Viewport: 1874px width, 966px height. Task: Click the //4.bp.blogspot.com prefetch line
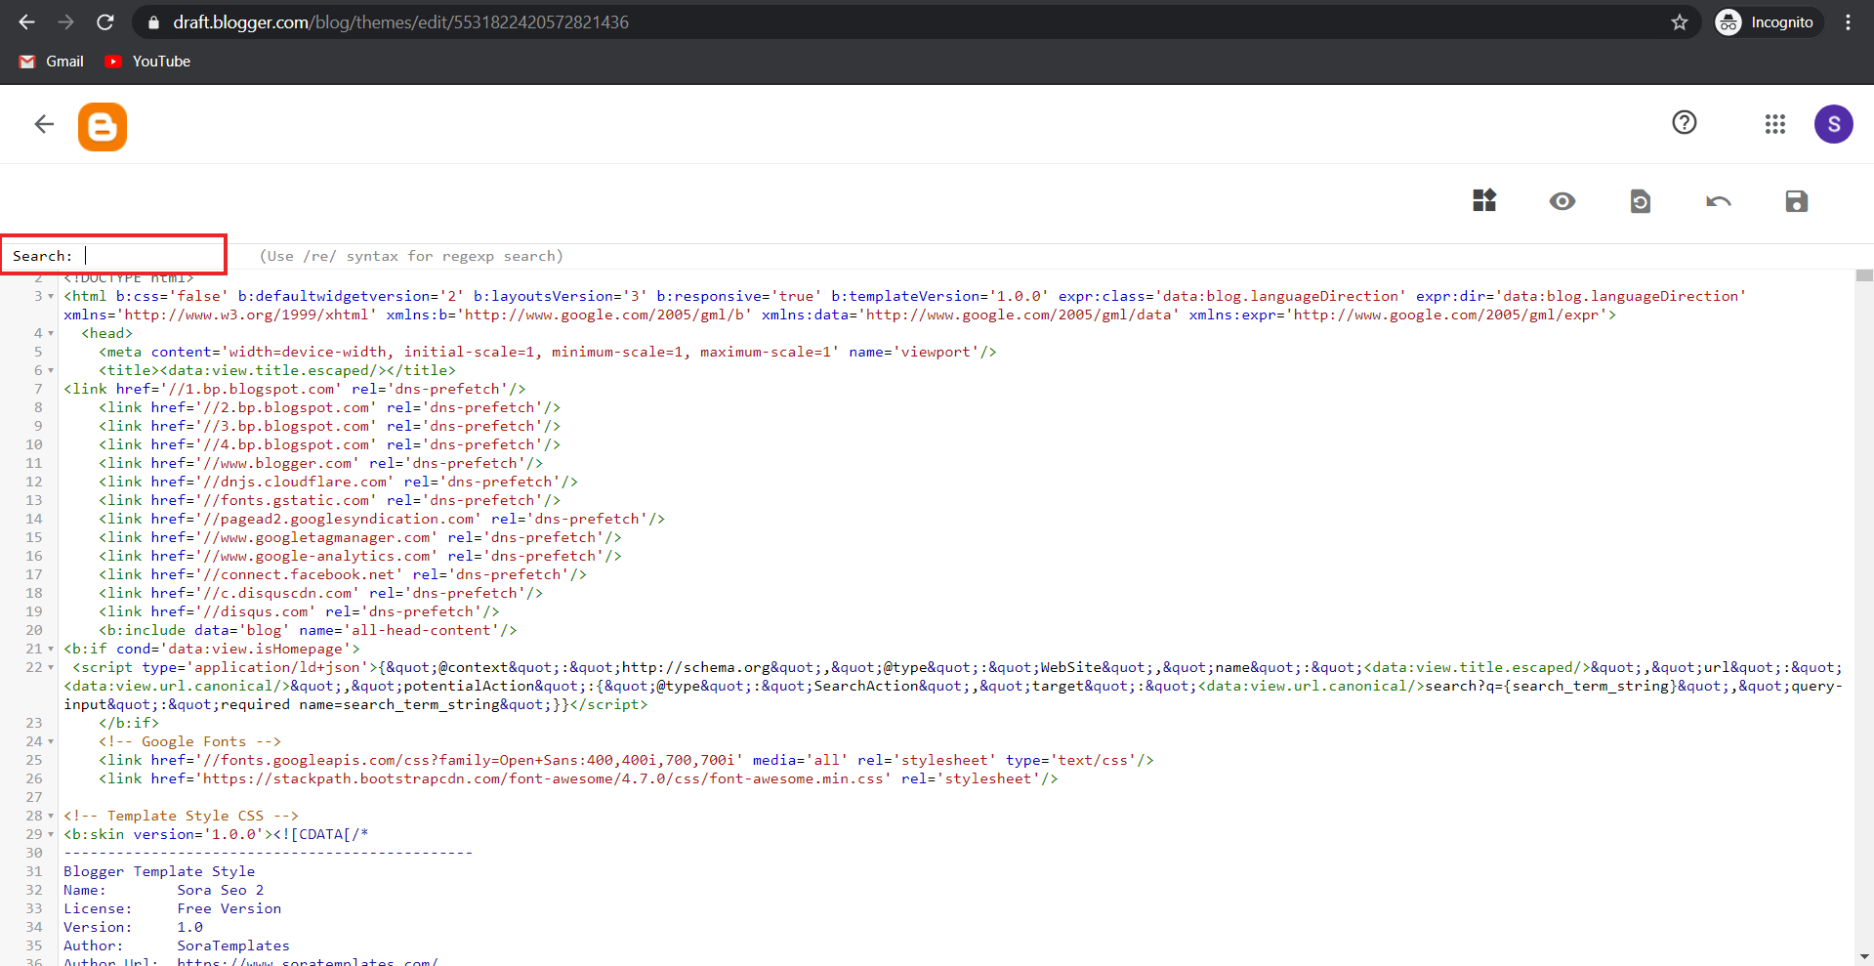click(x=330, y=444)
